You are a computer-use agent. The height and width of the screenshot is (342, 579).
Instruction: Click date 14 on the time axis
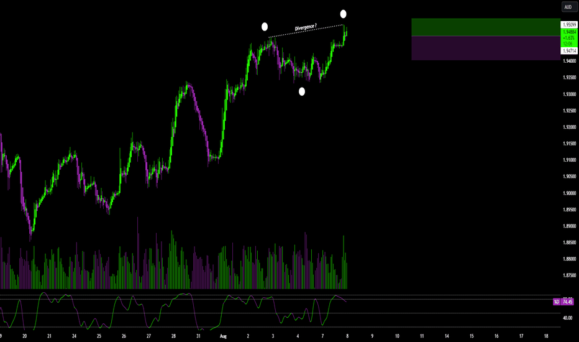click(x=447, y=336)
